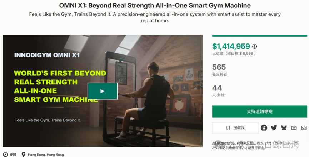Click the campaign title OMNI X1 heading
Viewport: 309px width, 157px height.
click(x=155, y=5)
